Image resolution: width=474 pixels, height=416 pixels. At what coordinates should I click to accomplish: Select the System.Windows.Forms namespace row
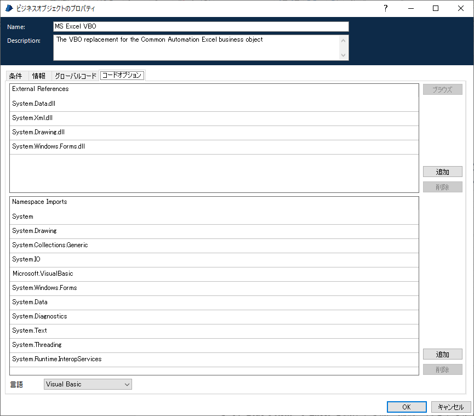(x=214, y=288)
